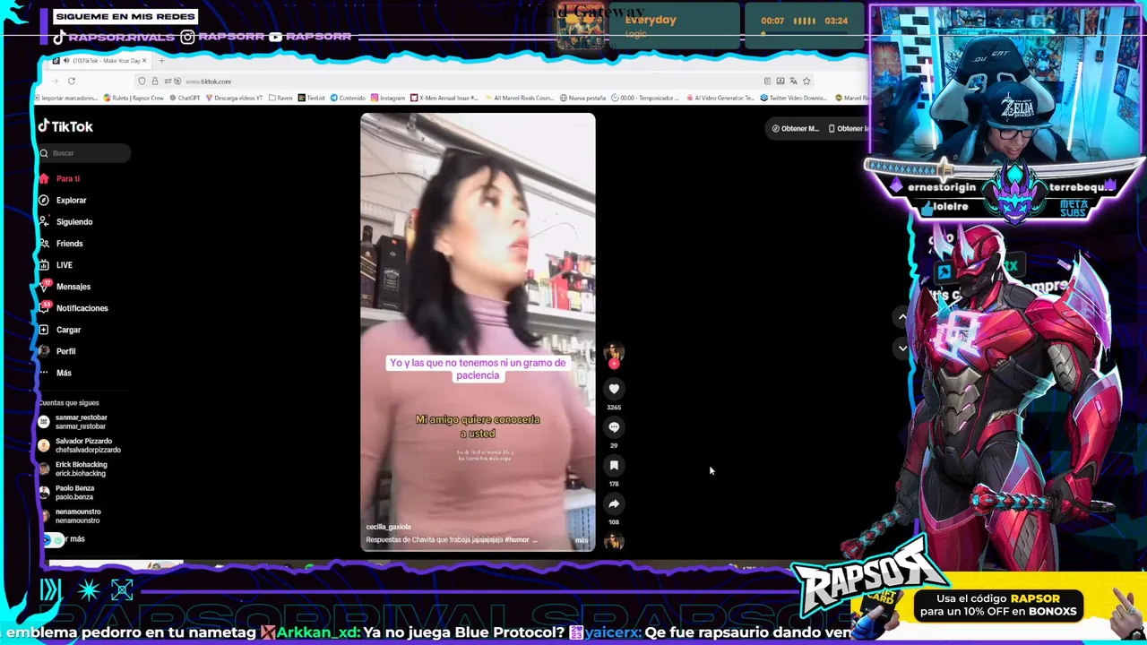Image resolution: width=1147 pixels, height=645 pixels.
Task: Click cecilia_gaxiola username on video
Action: pyautogui.click(x=389, y=528)
